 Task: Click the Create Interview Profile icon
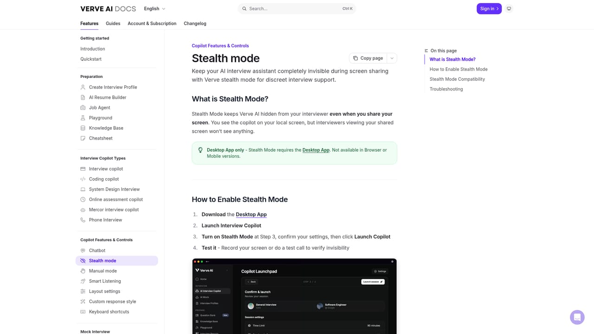click(x=83, y=87)
